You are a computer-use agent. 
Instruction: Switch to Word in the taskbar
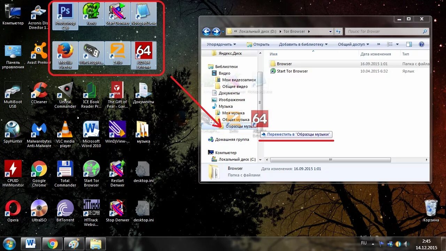click(31, 244)
